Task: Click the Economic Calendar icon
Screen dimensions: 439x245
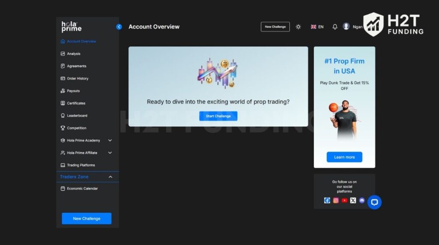Action: coord(63,188)
